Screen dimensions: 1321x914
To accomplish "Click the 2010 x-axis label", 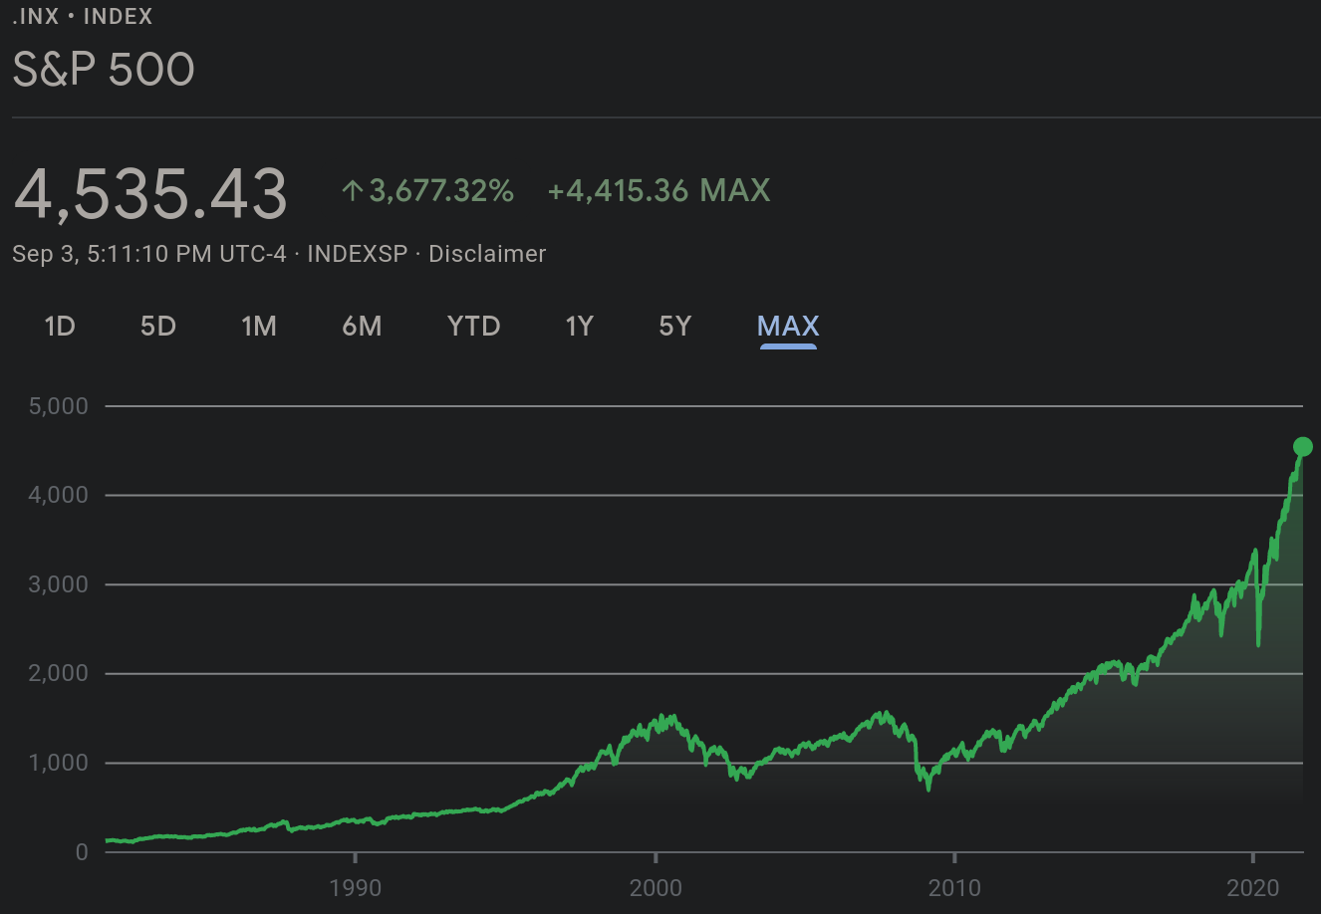I will click(954, 888).
